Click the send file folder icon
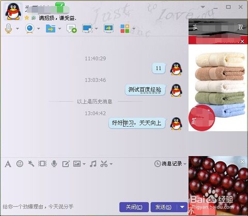This screenshot has width=248, height=216. (x=51, y=28)
